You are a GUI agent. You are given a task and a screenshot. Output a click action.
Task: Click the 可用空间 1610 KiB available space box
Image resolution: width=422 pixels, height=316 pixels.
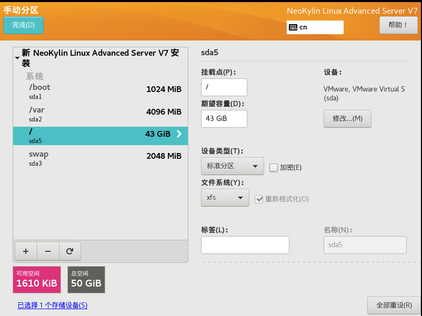(37, 280)
